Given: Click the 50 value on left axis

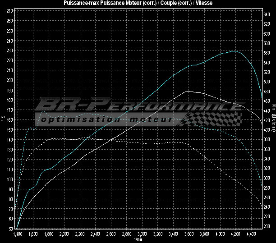Looking at the screenshot, I should coord(11,229).
